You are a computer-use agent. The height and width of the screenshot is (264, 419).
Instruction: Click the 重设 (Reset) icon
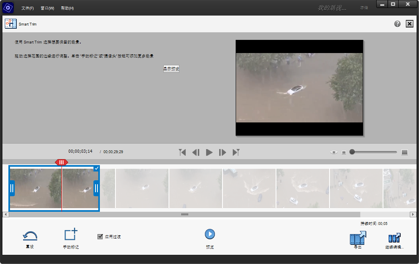[30, 236]
